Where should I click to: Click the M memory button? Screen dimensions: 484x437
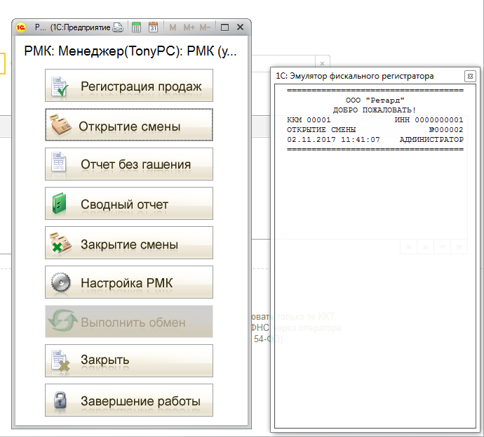[x=173, y=27]
